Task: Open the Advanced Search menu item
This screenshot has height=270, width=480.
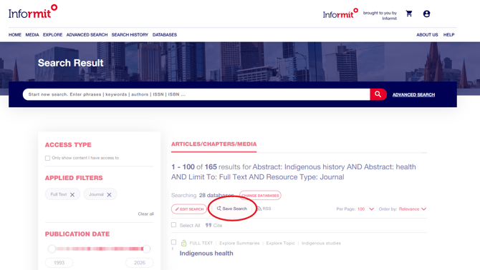Action: 87,35
